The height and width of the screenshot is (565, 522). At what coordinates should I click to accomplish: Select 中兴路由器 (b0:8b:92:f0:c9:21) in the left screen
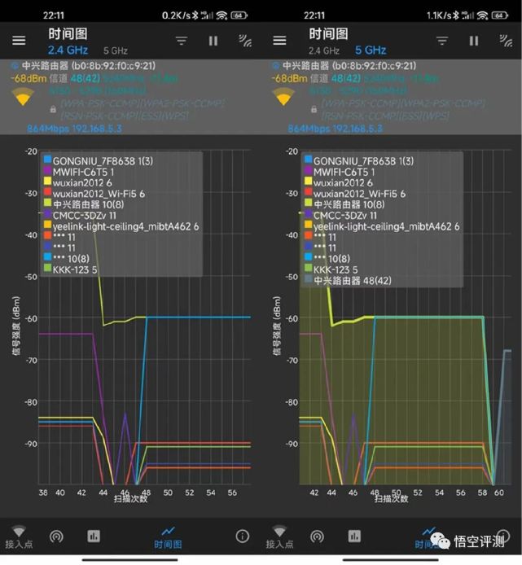(x=89, y=66)
